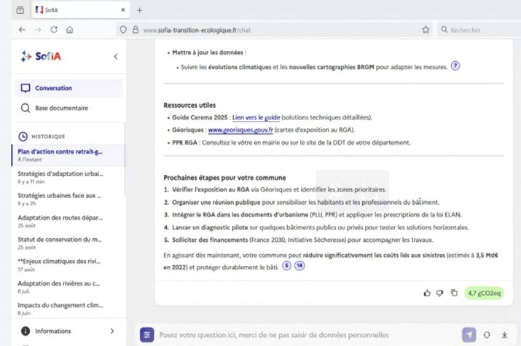The image size is (521, 346).
Task: Click the 'Ressources utiles' heading
Action: coord(189,105)
